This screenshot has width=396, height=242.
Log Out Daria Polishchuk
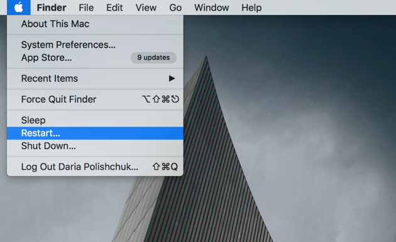coord(95,167)
